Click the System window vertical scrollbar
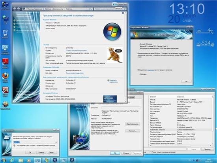The width and height of the screenshot is (217, 163). [125, 57]
